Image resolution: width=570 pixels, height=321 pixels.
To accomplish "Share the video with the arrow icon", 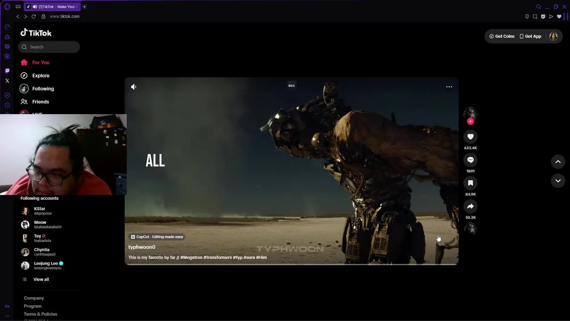I will pos(470,206).
